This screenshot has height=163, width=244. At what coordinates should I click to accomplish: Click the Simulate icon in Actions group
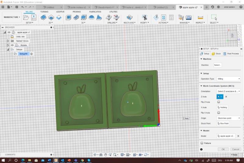coord(156,17)
